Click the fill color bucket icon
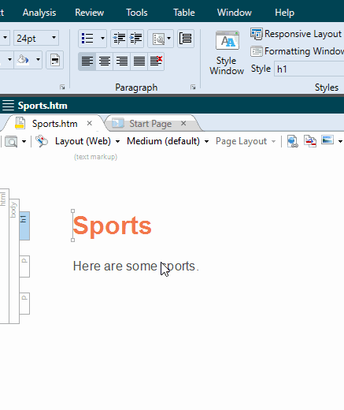This screenshot has height=410, width=344. click(x=23, y=60)
